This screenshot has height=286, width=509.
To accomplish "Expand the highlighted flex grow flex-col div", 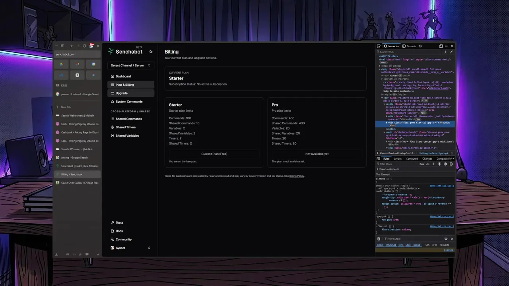I will (387, 123).
